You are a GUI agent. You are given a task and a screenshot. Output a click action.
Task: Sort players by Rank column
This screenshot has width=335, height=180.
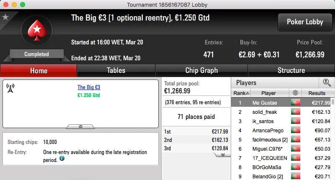click(242, 93)
